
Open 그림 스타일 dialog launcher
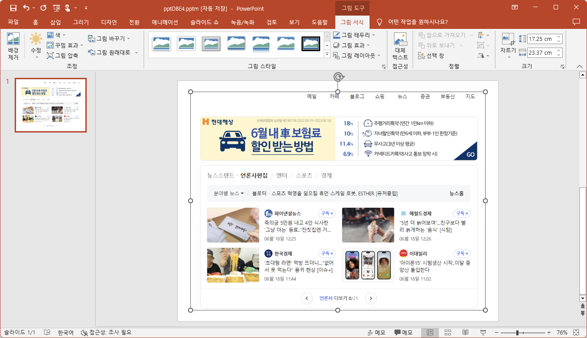coord(383,66)
